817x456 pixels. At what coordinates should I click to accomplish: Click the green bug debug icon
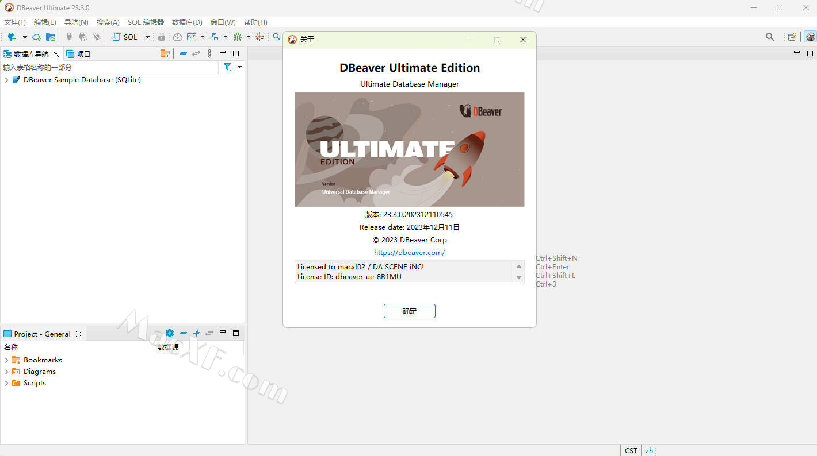(237, 37)
